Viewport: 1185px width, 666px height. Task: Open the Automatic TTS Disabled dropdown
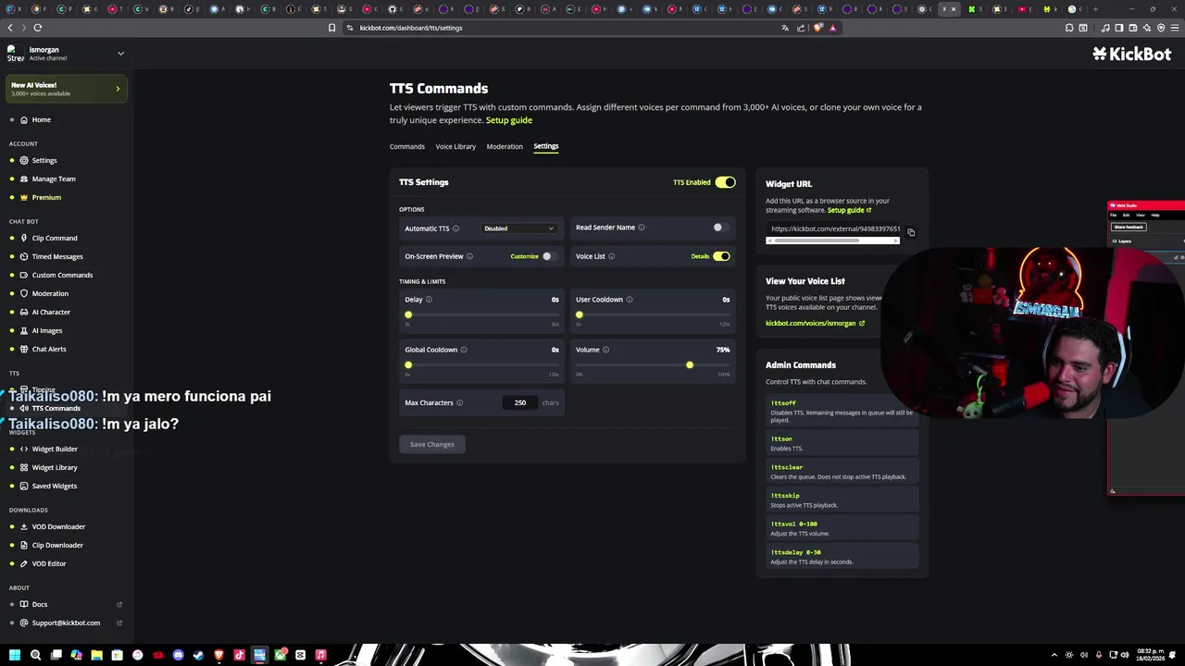(x=518, y=228)
